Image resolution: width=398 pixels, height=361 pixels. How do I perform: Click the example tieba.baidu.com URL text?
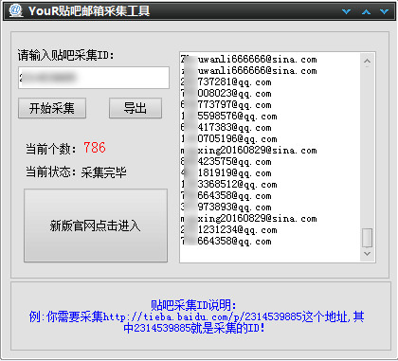(x=202, y=316)
